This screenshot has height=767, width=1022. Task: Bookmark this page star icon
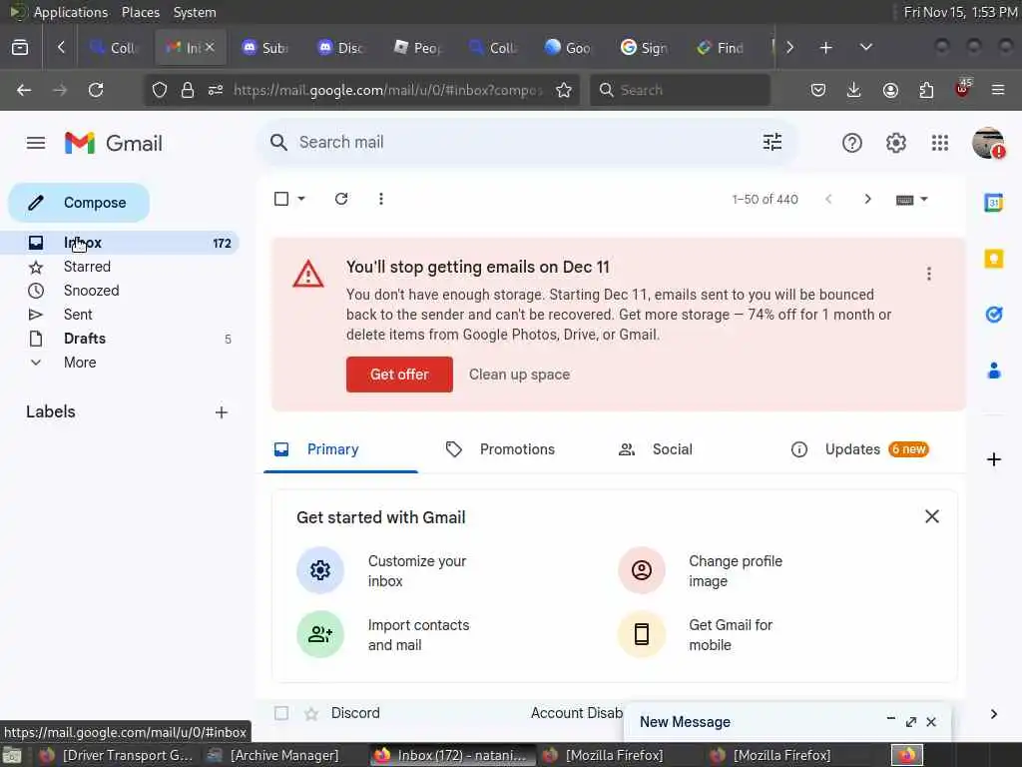point(564,90)
